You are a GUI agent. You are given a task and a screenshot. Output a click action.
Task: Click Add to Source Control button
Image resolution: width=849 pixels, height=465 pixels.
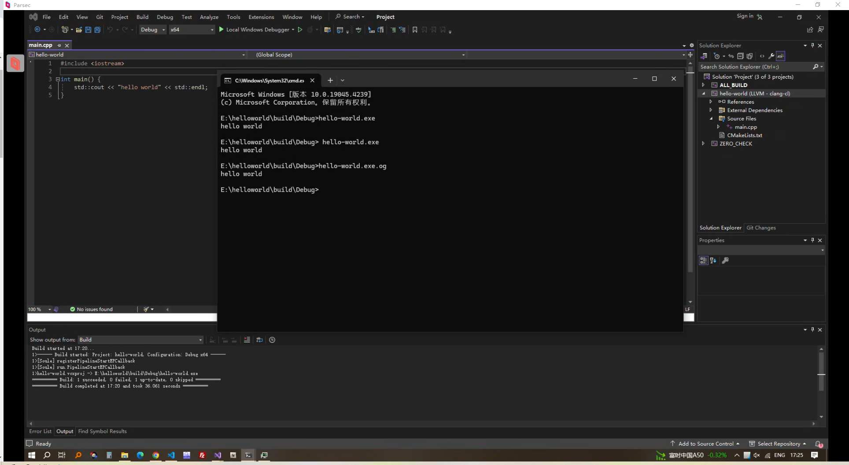705,443
